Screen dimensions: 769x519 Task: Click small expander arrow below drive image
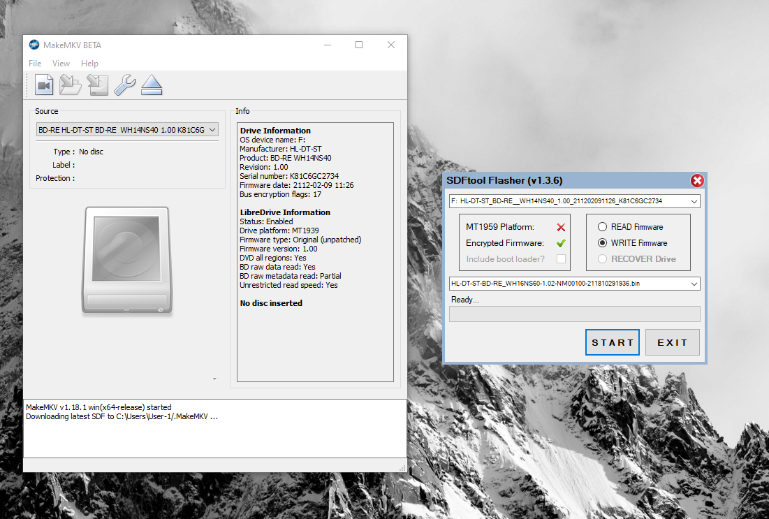pyautogui.click(x=215, y=379)
